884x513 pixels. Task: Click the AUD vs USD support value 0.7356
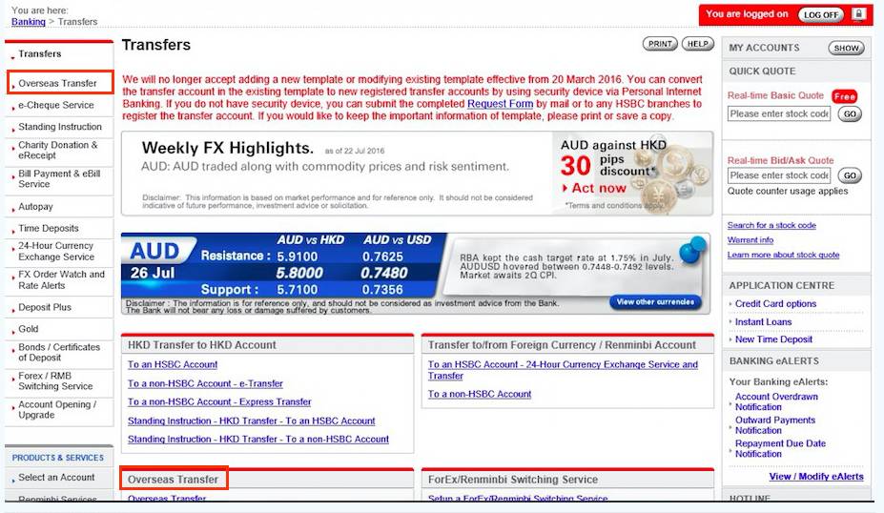tap(382, 290)
